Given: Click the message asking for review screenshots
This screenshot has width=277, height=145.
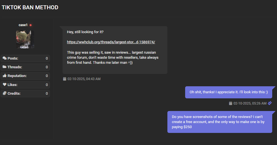Looking at the screenshot, I should [220, 122].
